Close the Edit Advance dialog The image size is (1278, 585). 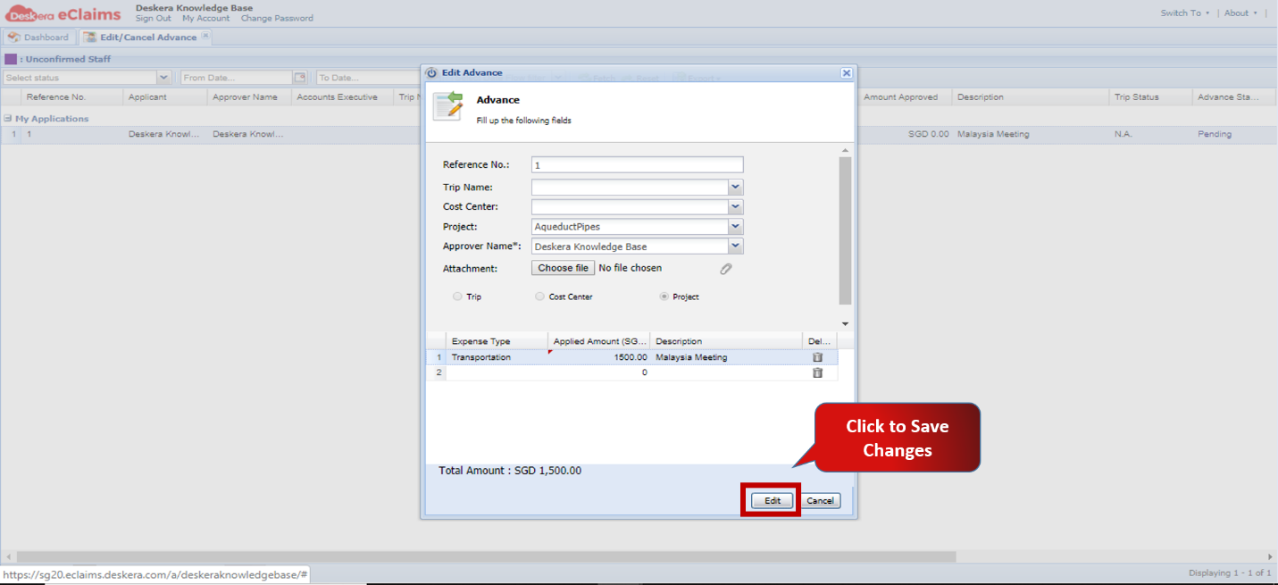[x=847, y=72]
